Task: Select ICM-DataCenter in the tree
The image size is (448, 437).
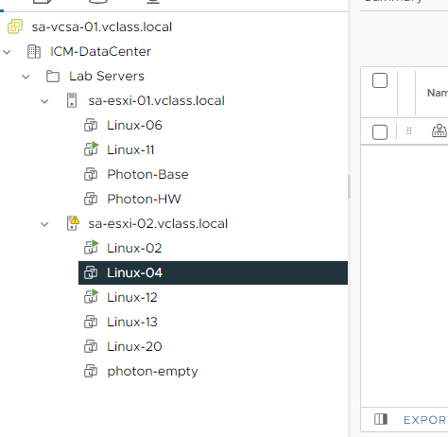Action: [x=100, y=51]
